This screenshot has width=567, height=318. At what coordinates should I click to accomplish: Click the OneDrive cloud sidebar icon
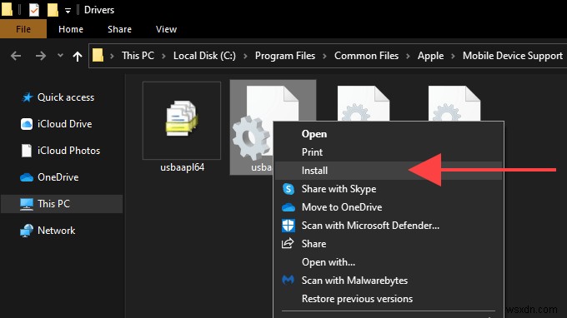(27, 177)
